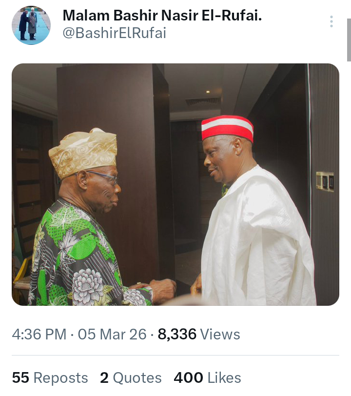Tap the red cap in the photo
The height and width of the screenshot is (396, 351).
click(228, 128)
